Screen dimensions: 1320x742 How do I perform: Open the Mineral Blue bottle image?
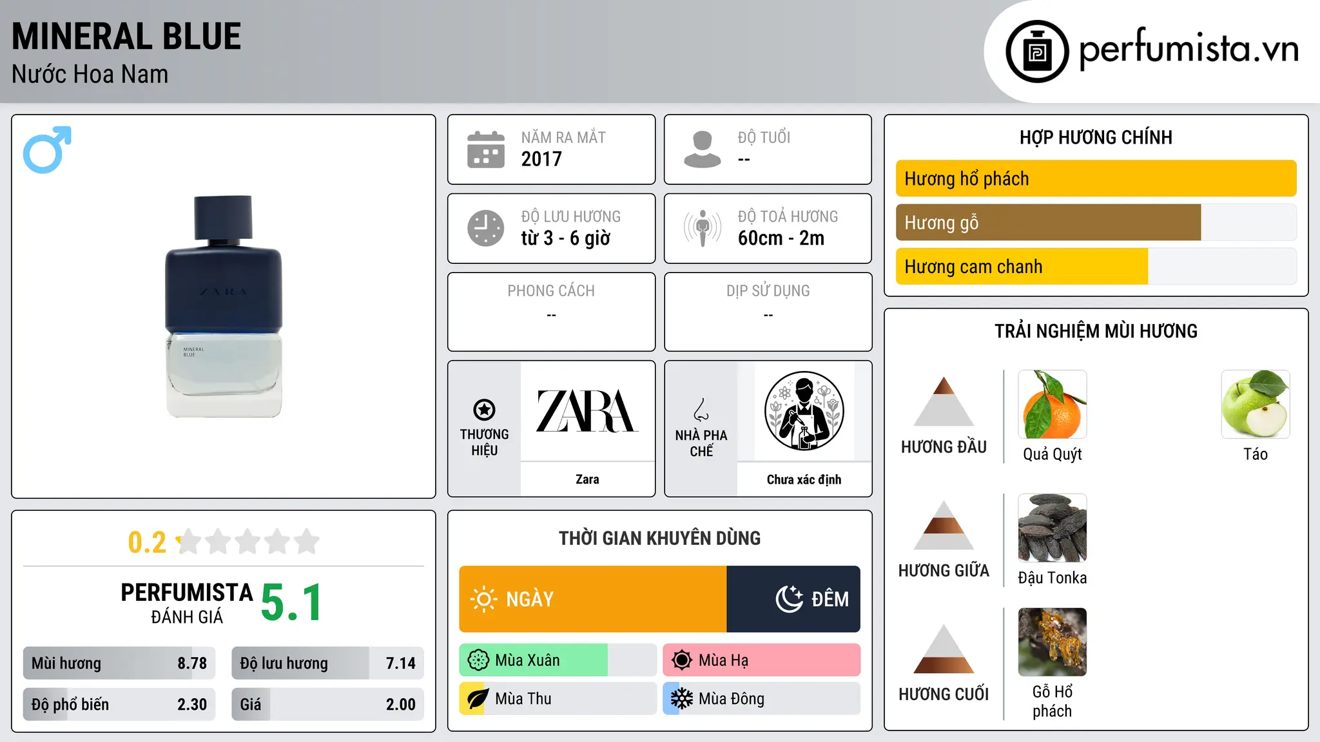coord(224,306)
